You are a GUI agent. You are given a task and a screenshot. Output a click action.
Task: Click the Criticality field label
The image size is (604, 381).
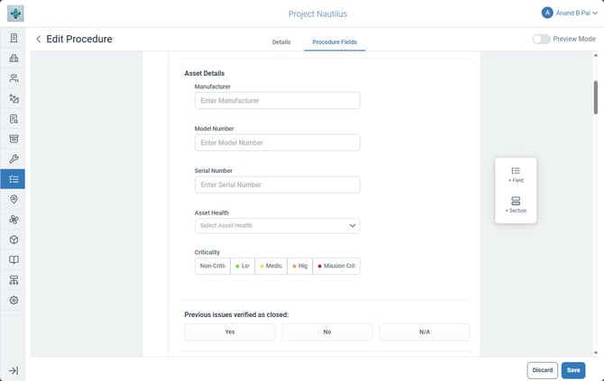pyautogui.click(x=206, y=252)
